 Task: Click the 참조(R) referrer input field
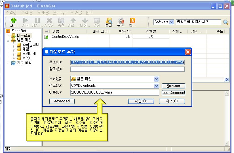(x=127, y=69)
